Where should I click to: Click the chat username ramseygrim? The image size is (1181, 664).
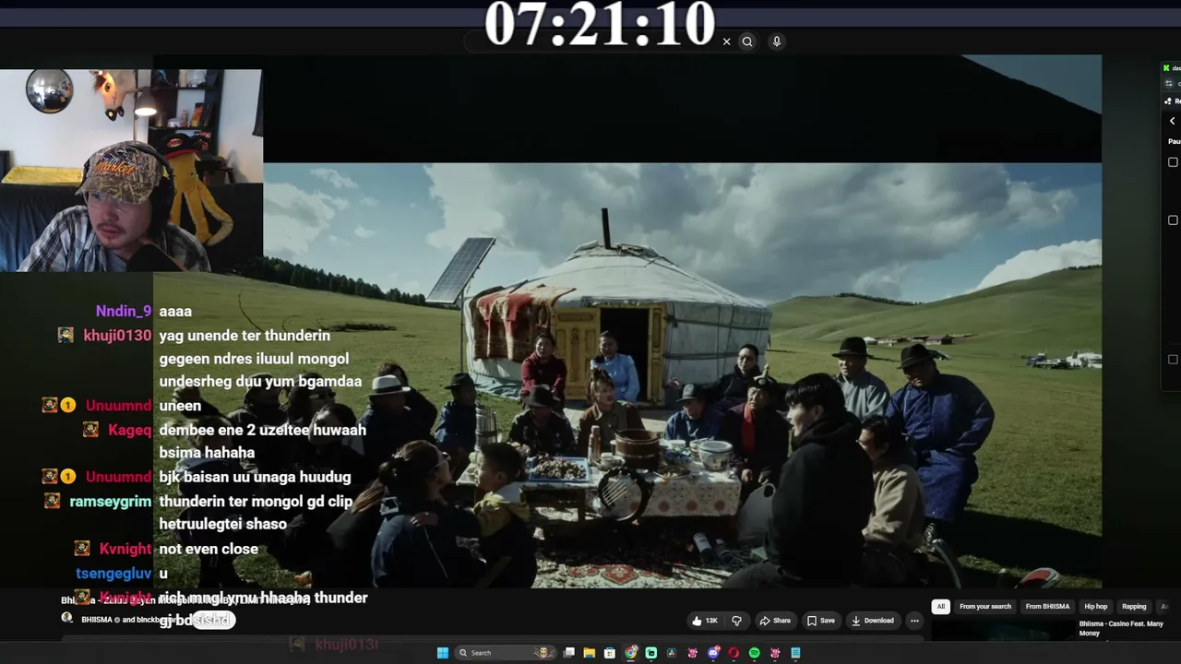(x=111, y=502)
